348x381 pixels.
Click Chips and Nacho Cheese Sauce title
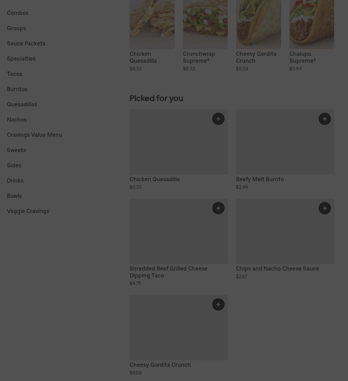pos(278,268)
